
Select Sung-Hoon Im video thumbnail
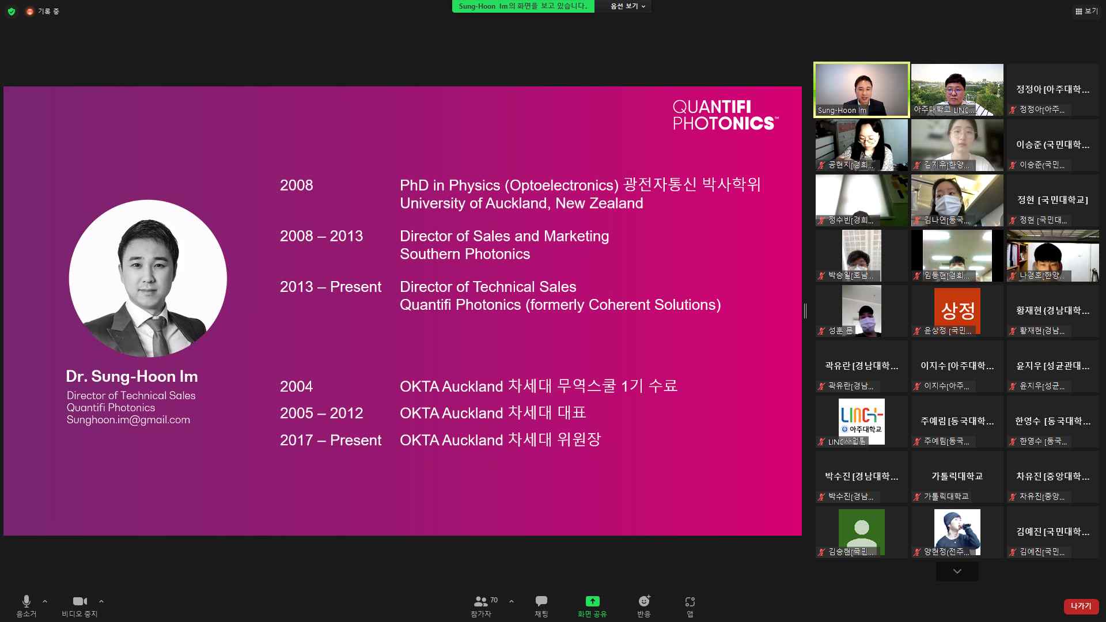click(x=861, y=90)
